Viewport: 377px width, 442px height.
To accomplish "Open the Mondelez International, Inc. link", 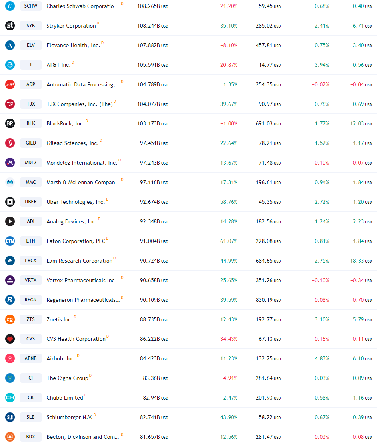I will pos(82,163).
